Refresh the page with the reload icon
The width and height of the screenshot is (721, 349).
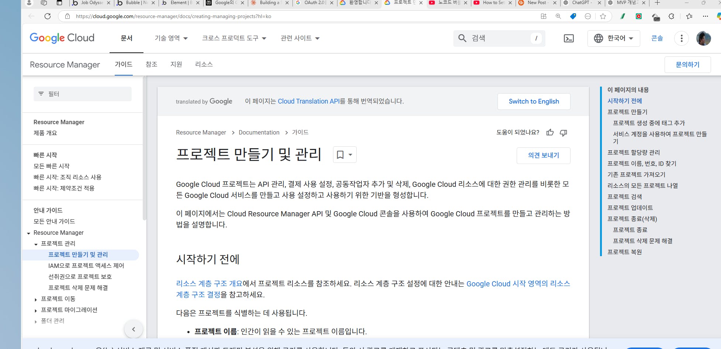48,16
